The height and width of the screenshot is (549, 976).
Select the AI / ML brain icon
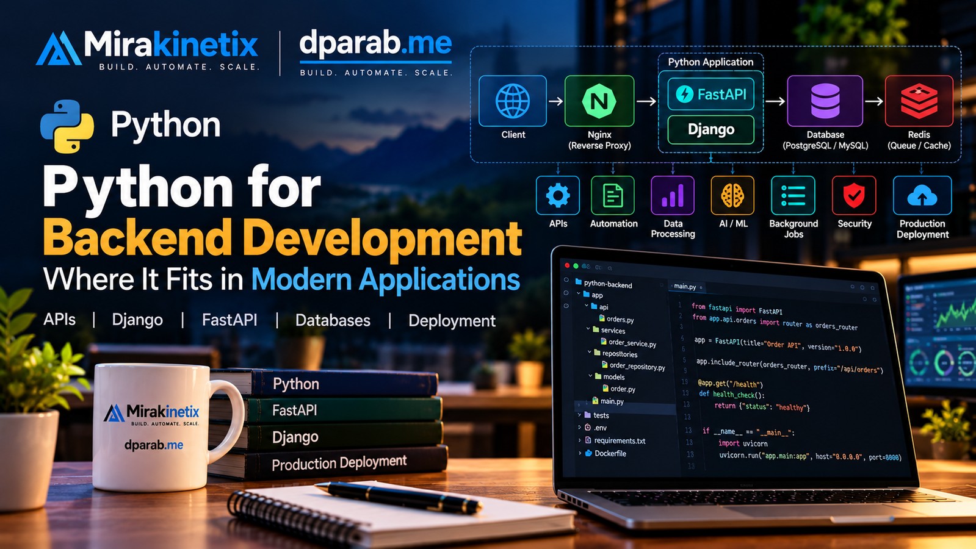click(x=732, y=195)
